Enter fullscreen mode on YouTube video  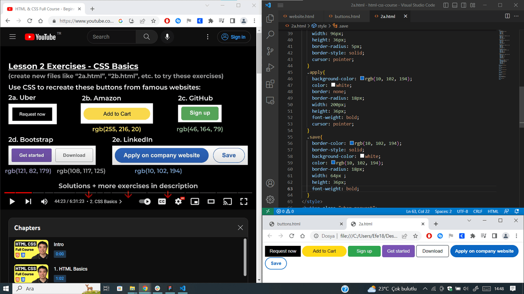tap(244, 201)
